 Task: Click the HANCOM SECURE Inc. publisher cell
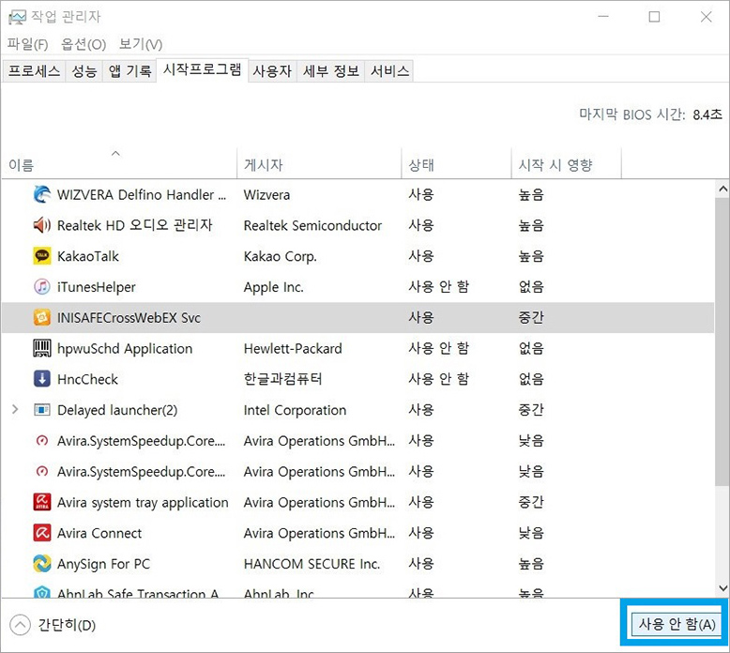point(312,564)
